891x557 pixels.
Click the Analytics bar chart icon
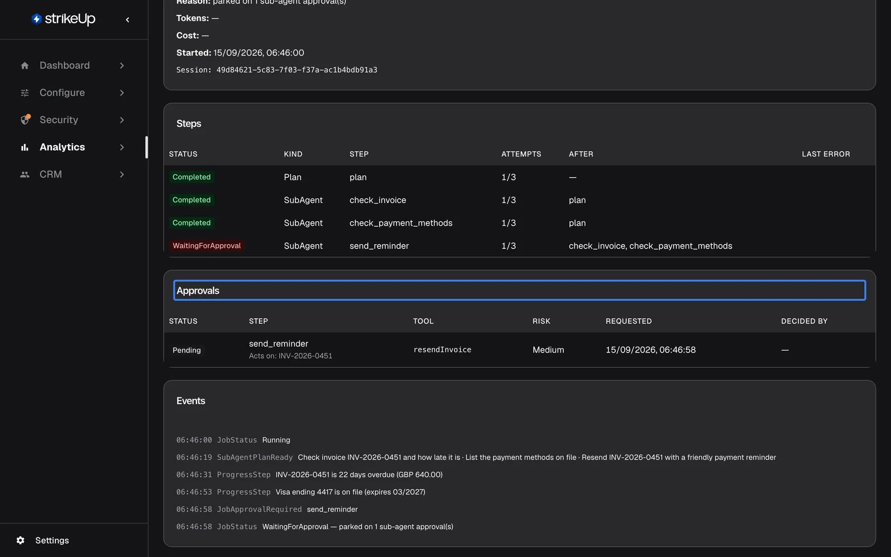click(x=25, y=147)
